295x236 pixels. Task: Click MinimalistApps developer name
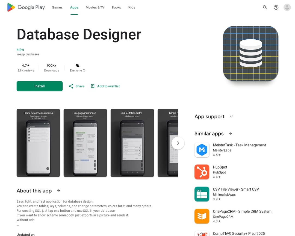(x=224, y=194)
